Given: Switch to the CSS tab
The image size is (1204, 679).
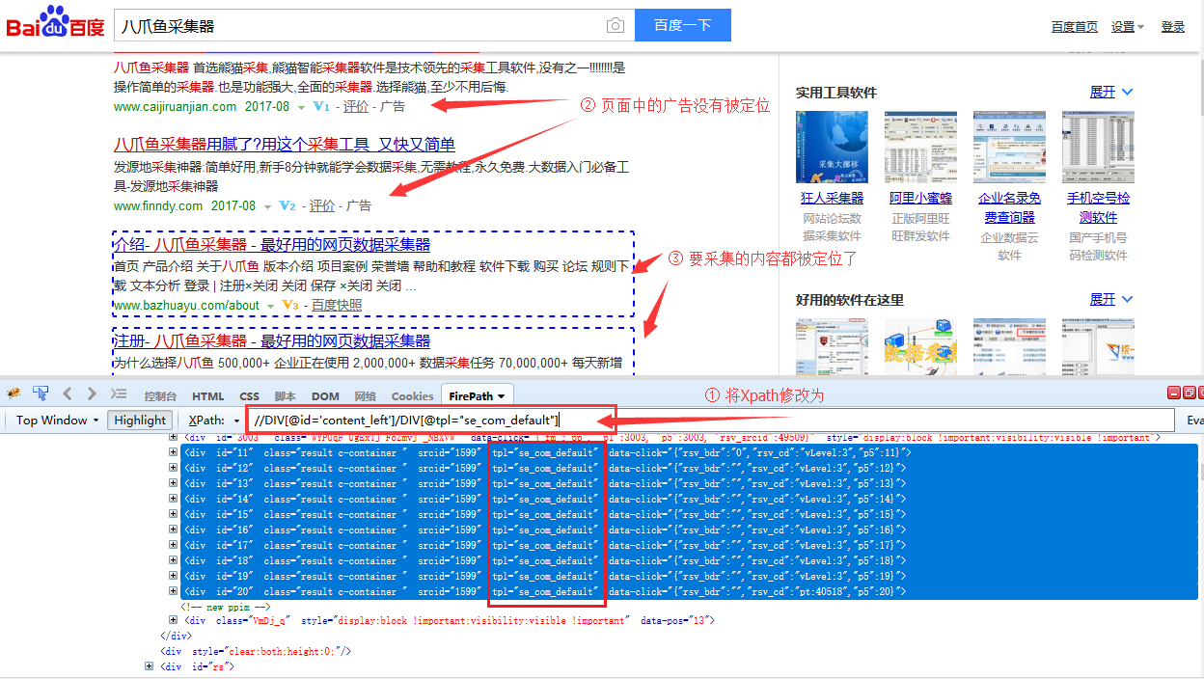Looking at the screenshot, I should (249, 396).
